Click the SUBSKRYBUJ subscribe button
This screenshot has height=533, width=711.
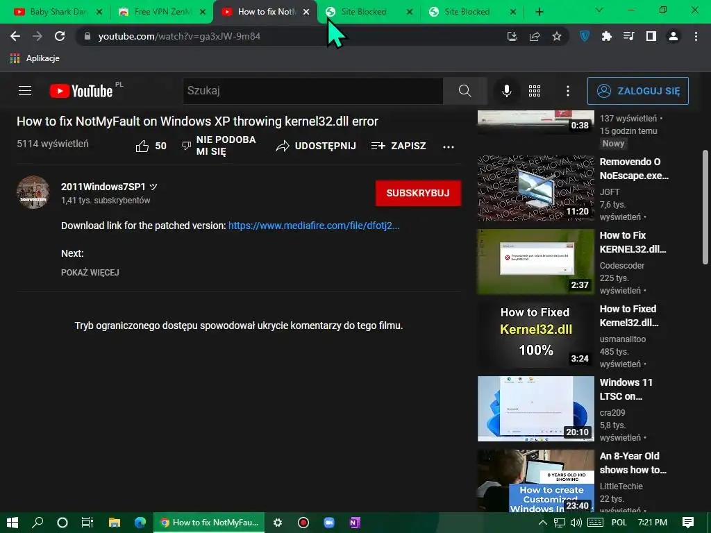pos(418,193)
